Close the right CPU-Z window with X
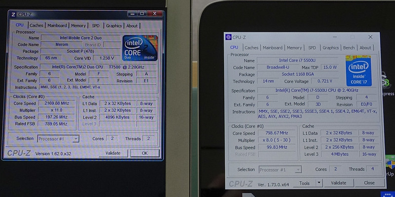Screen dimensions: 395x197 (370, 37)
